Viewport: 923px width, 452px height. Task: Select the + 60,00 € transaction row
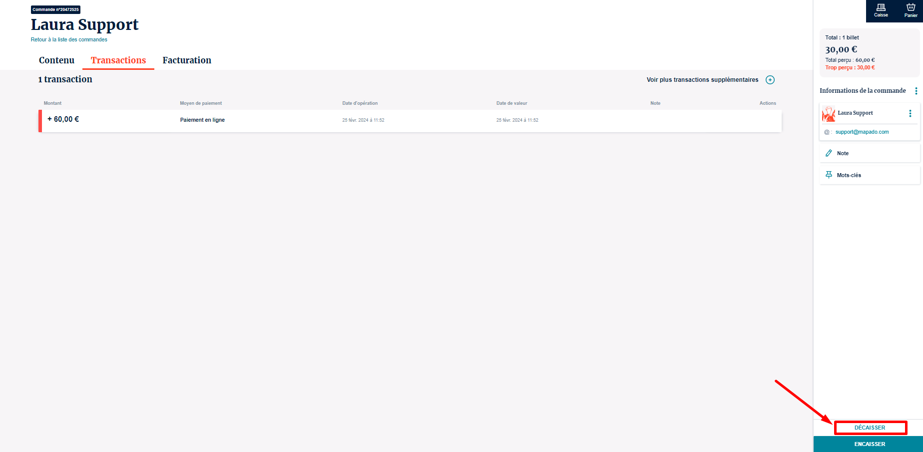[x=410, y=120]
